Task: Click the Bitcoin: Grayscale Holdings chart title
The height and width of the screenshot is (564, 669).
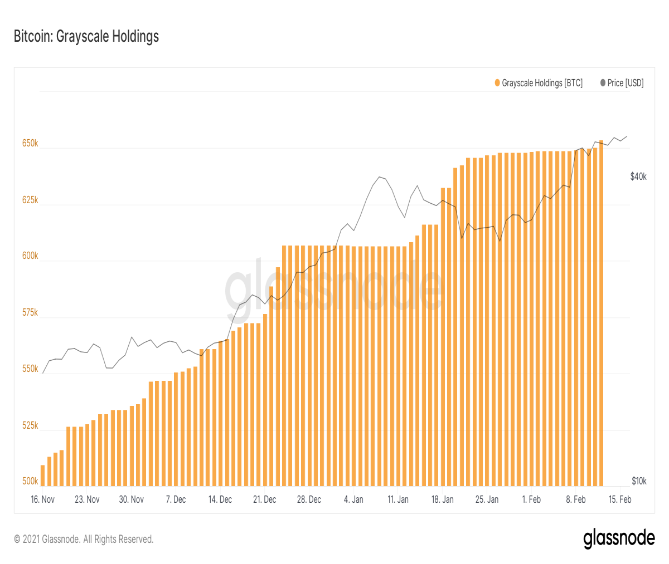Action: (x=86, y=37)
